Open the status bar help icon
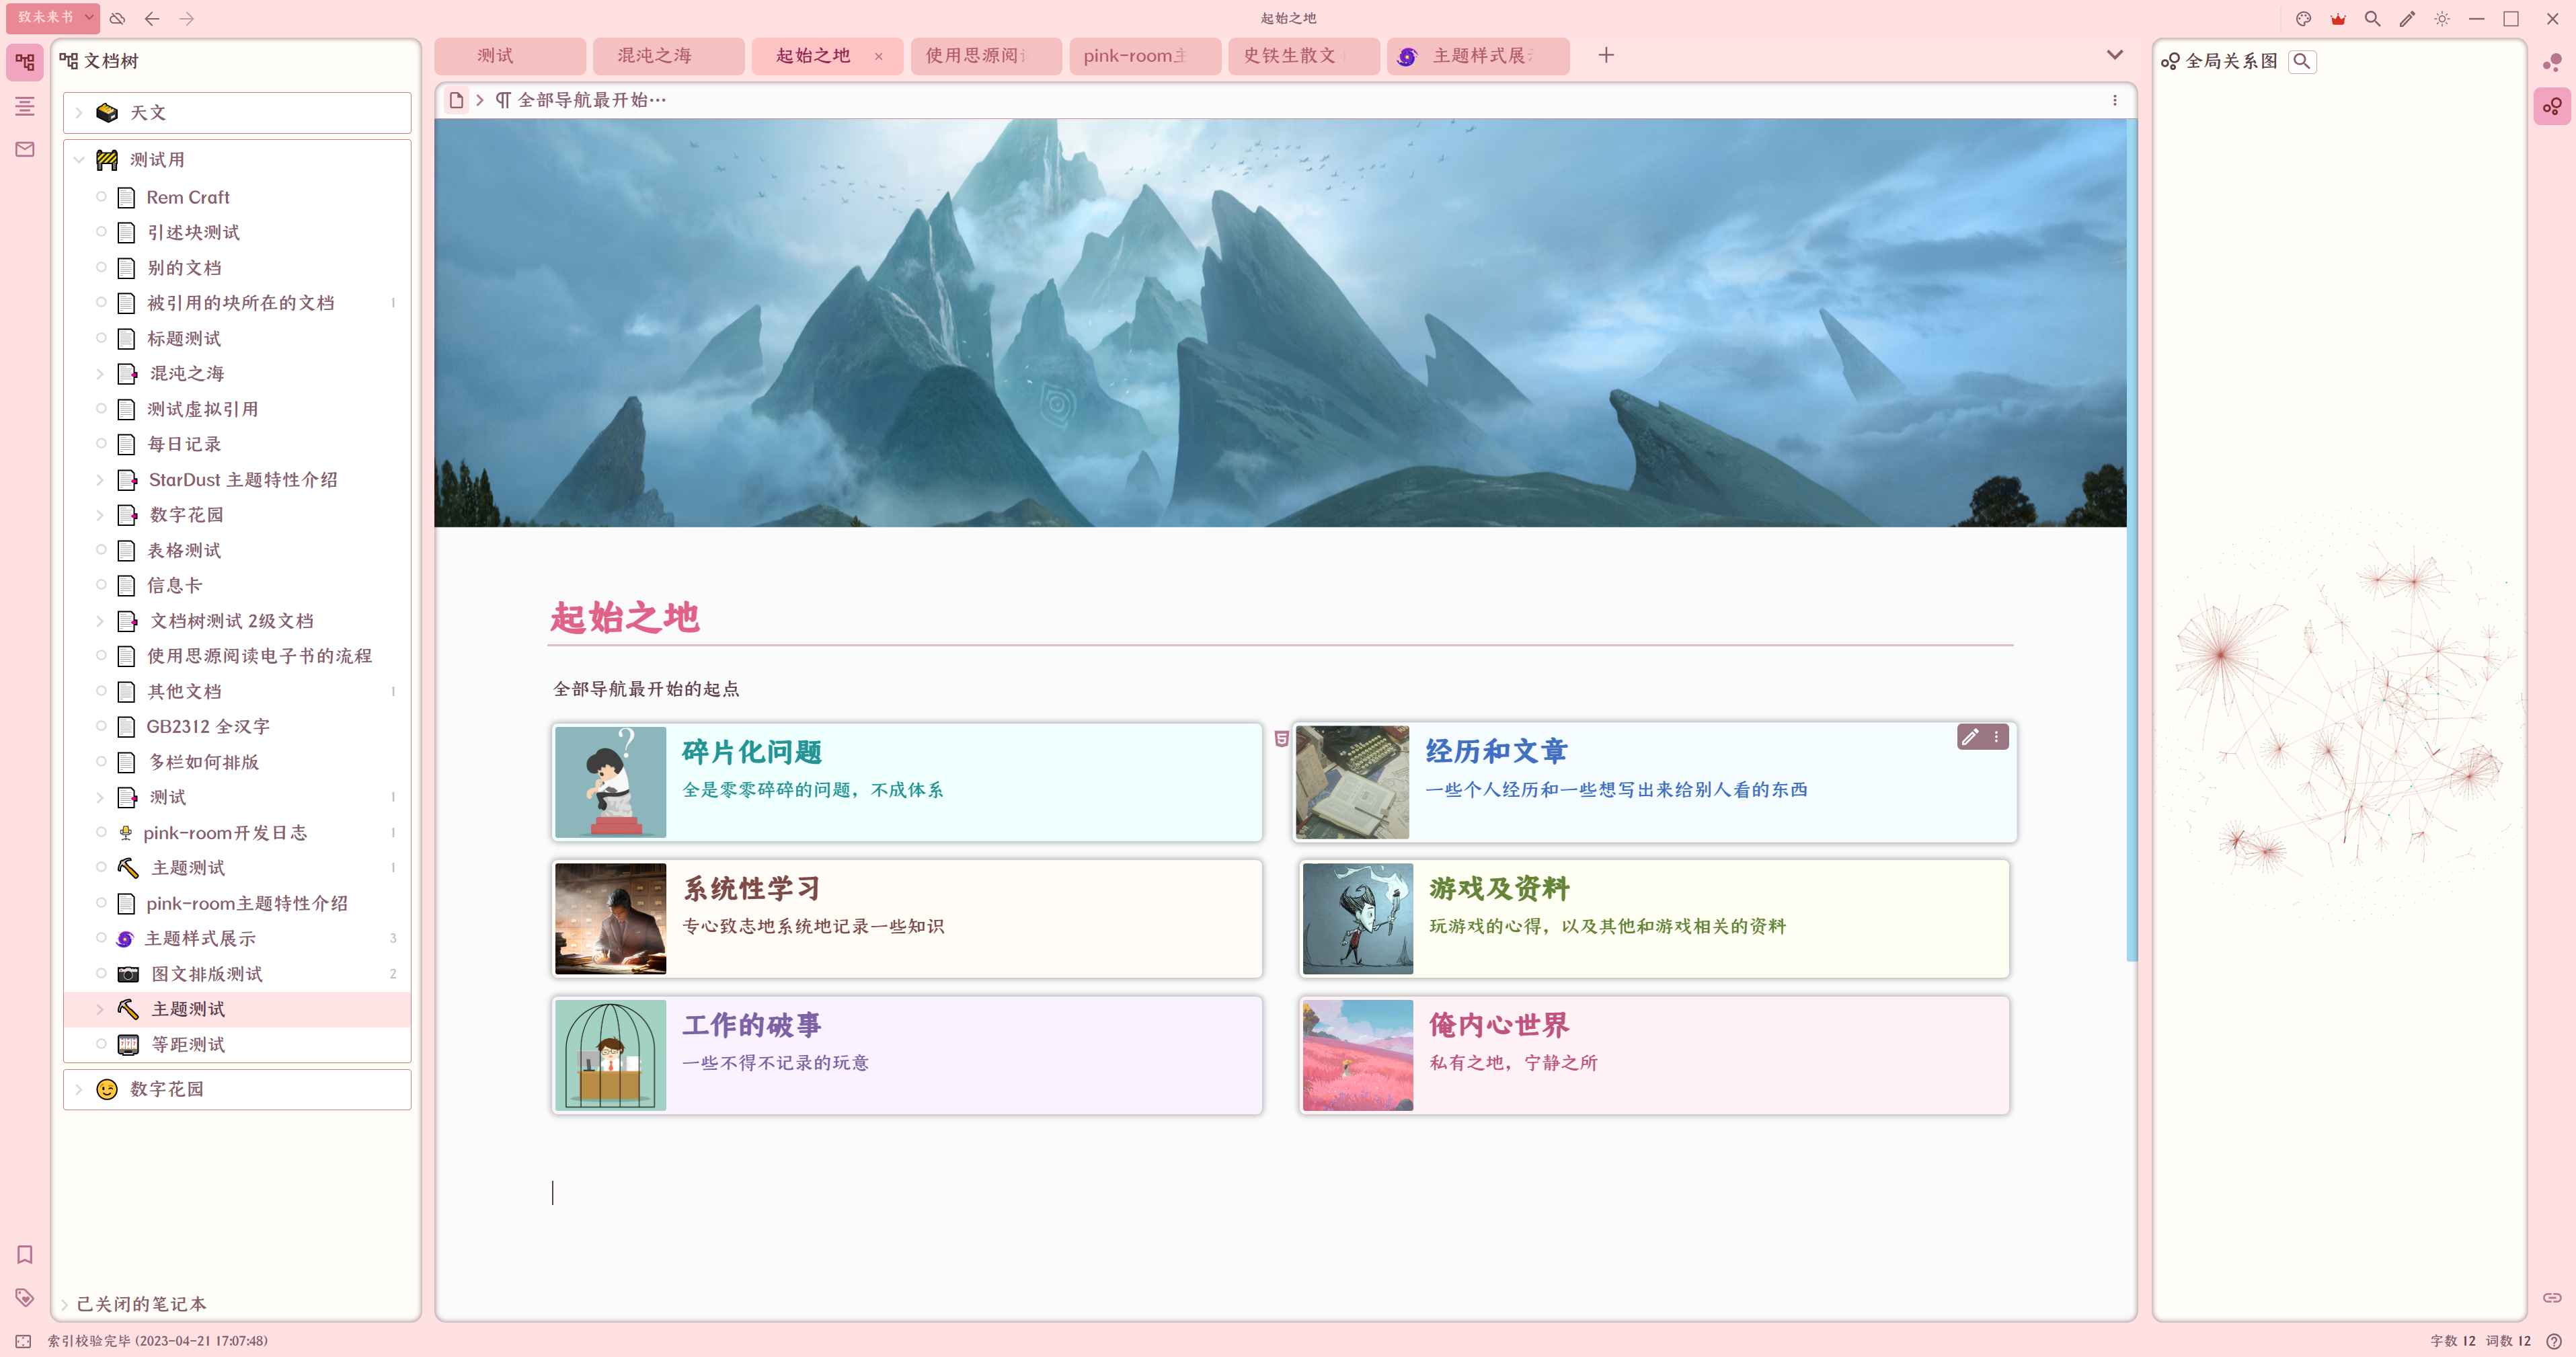 (2554, 1341)
